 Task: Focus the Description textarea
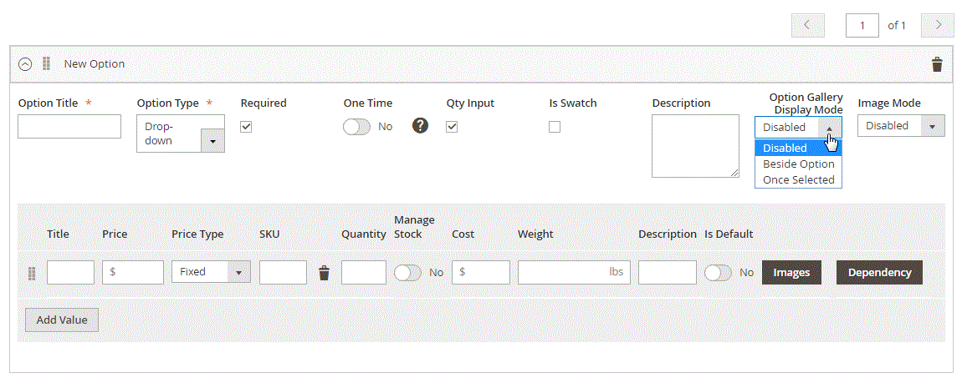pos(696,146)
